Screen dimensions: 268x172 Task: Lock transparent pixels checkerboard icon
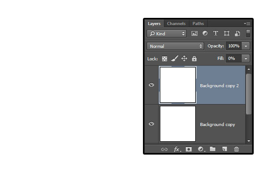164,59
